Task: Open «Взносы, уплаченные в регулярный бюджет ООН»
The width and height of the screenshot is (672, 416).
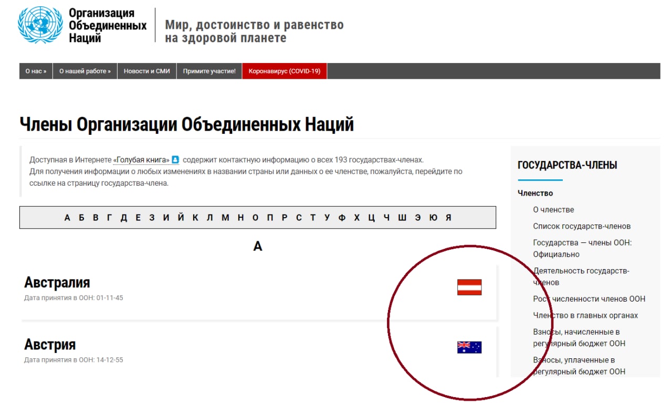Action: click(579, 366)
